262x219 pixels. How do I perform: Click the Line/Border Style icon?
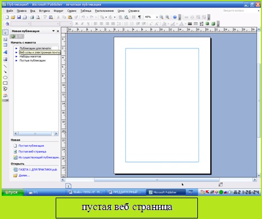coord(190,24)
